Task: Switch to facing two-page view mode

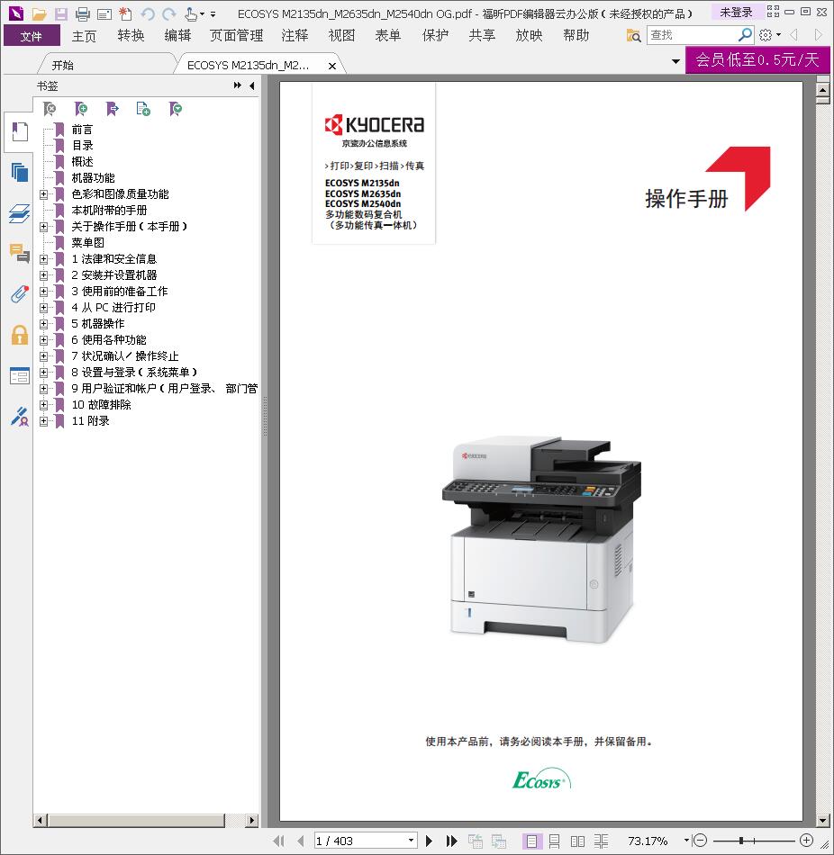Action: point(577,841)
